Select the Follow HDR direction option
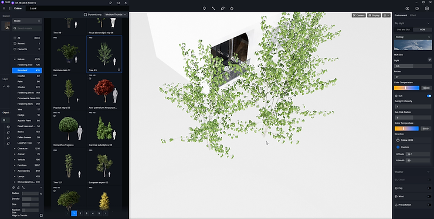This screenshot has height=219, width=434. [x=398, y=140]
